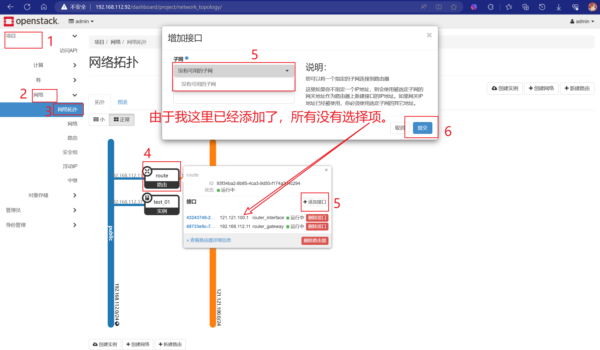The image size is (600, 350).
Task: Switch topology view to small size
Action: point(99,120)
